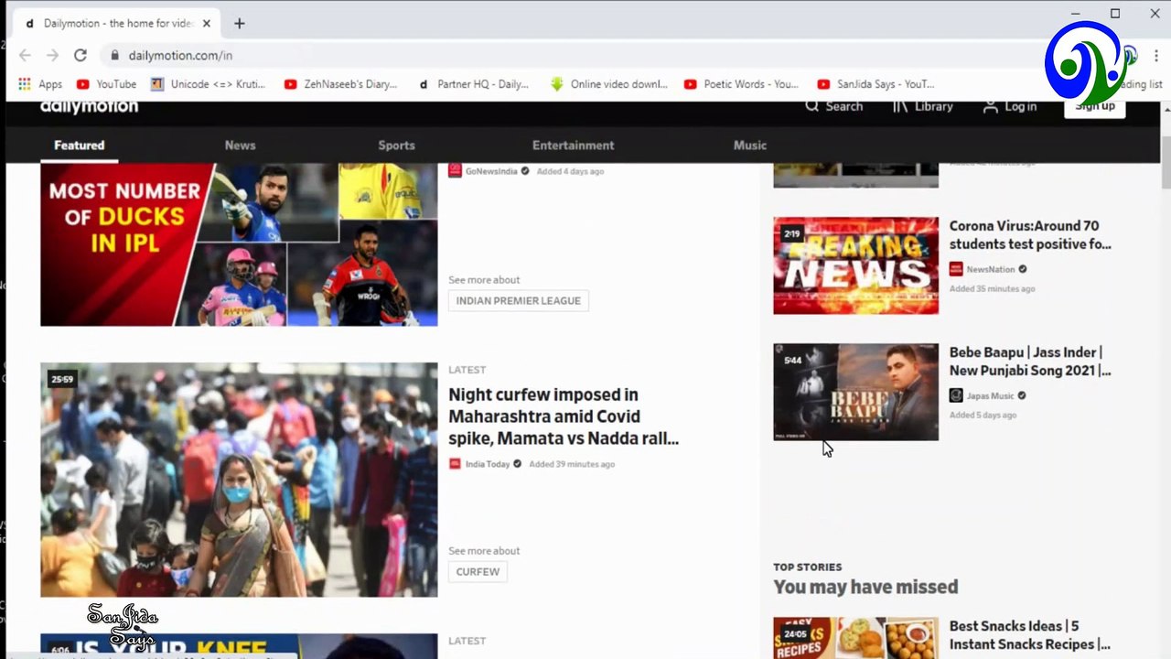
Task: Open Poetic Words YouTube bookmark
Action: click(x=741, y=83)
